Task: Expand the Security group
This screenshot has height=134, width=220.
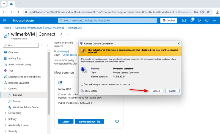Action: pyautogui.click(x=5, y=131)
